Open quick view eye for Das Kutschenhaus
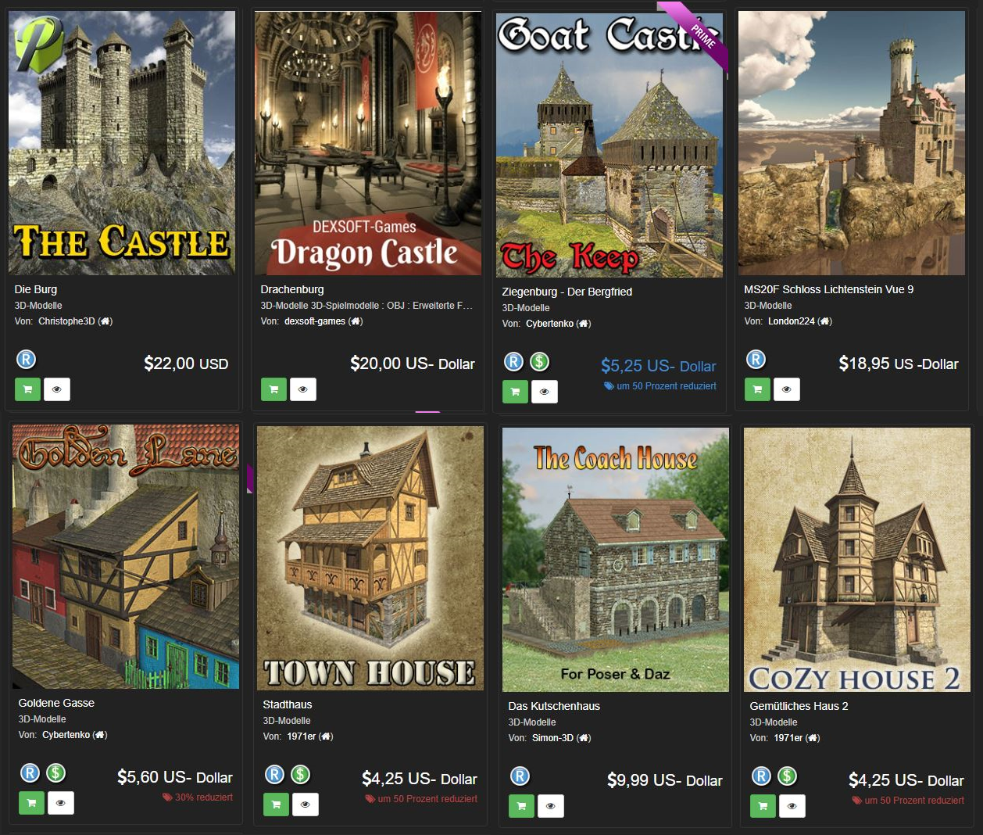Screen dimensions: 983x835 (551, 806)
